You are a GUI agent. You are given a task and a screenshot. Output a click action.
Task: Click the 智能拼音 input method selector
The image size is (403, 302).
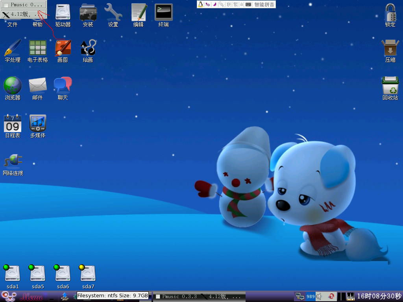click(264, 4)
